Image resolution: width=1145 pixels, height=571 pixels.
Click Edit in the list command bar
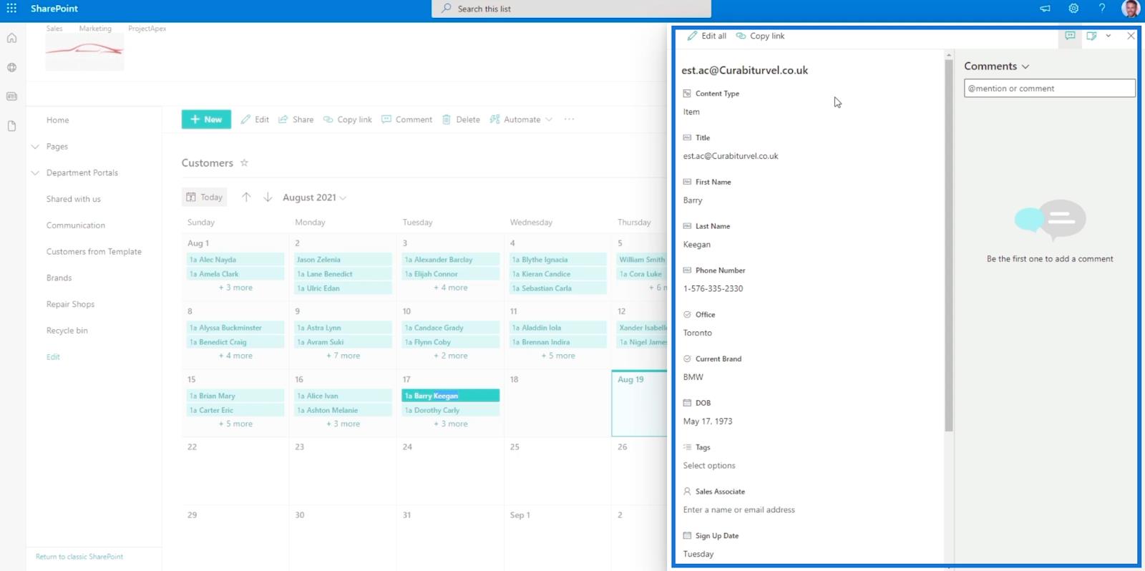point(255,119)
